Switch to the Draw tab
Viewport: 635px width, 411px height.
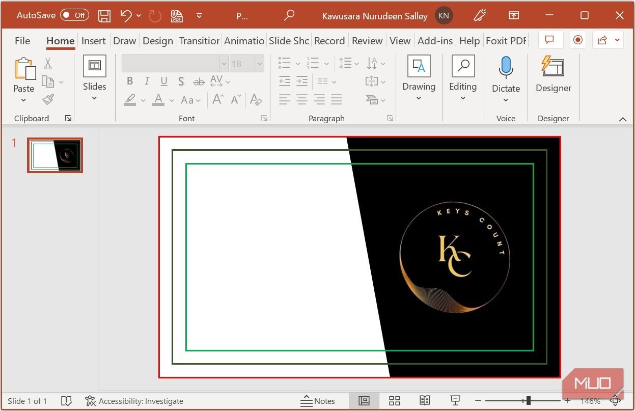[125, 41]
